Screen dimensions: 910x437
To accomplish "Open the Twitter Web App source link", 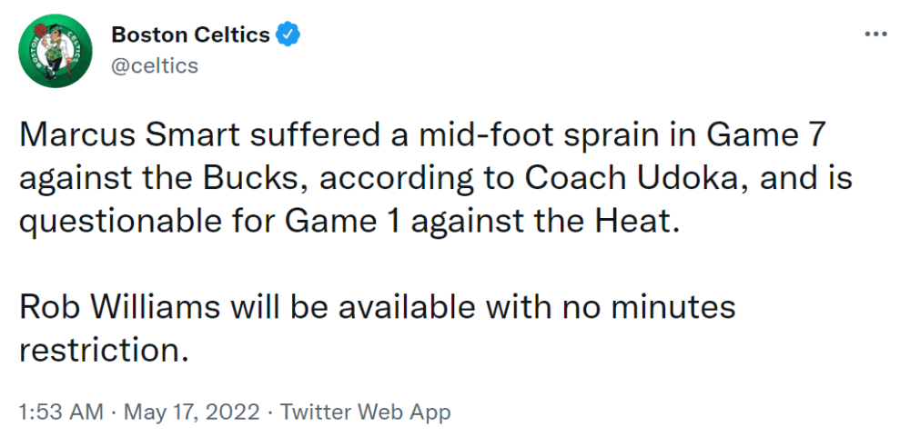I will (x=366, y=413).
